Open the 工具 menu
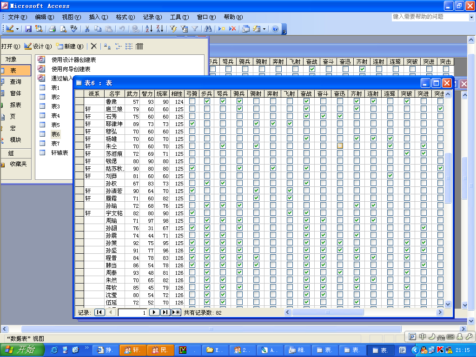476x357 pixels. (x=178, y=17)
